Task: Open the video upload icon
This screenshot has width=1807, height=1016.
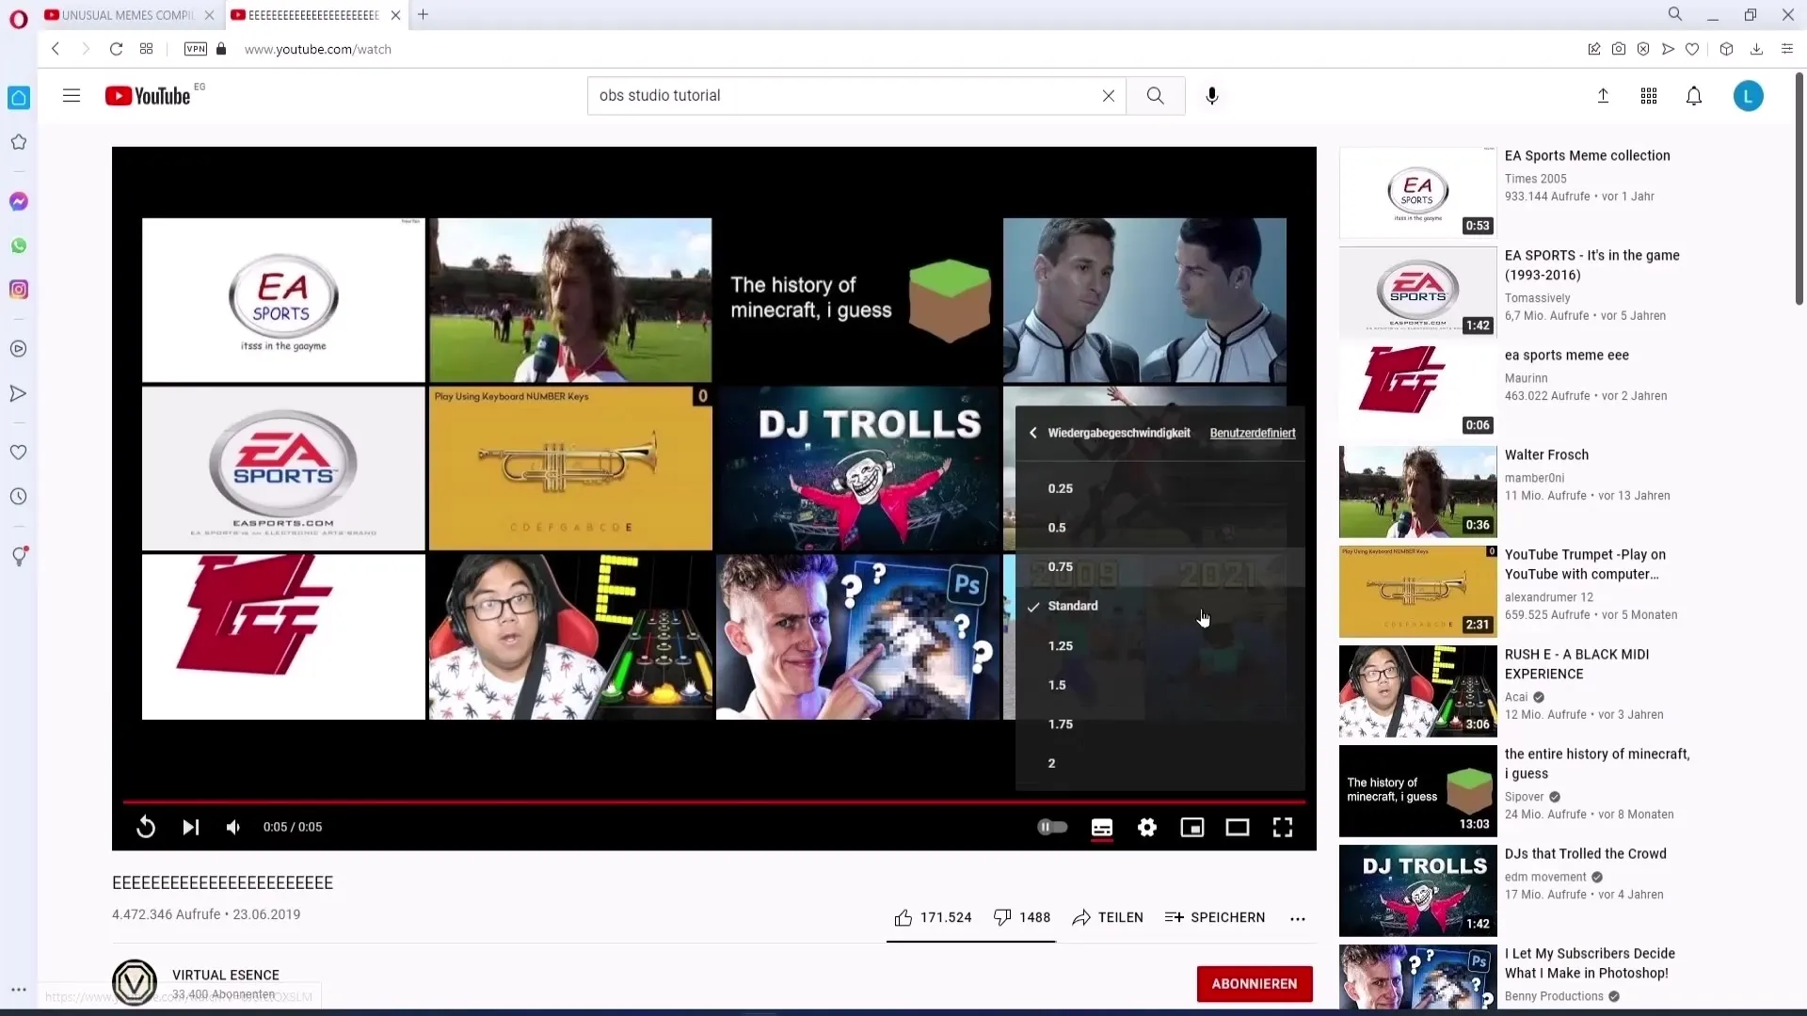Action: pos(1603,96)
